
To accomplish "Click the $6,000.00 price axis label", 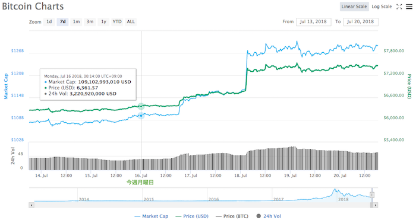I will (x=394, y=118).
